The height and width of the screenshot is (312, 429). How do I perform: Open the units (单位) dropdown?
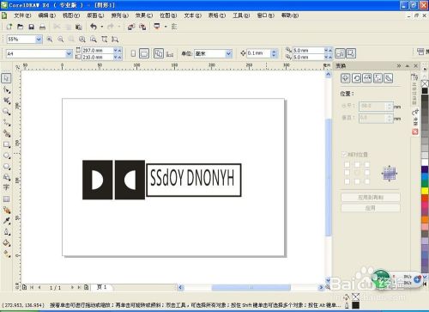pos(228,53)
